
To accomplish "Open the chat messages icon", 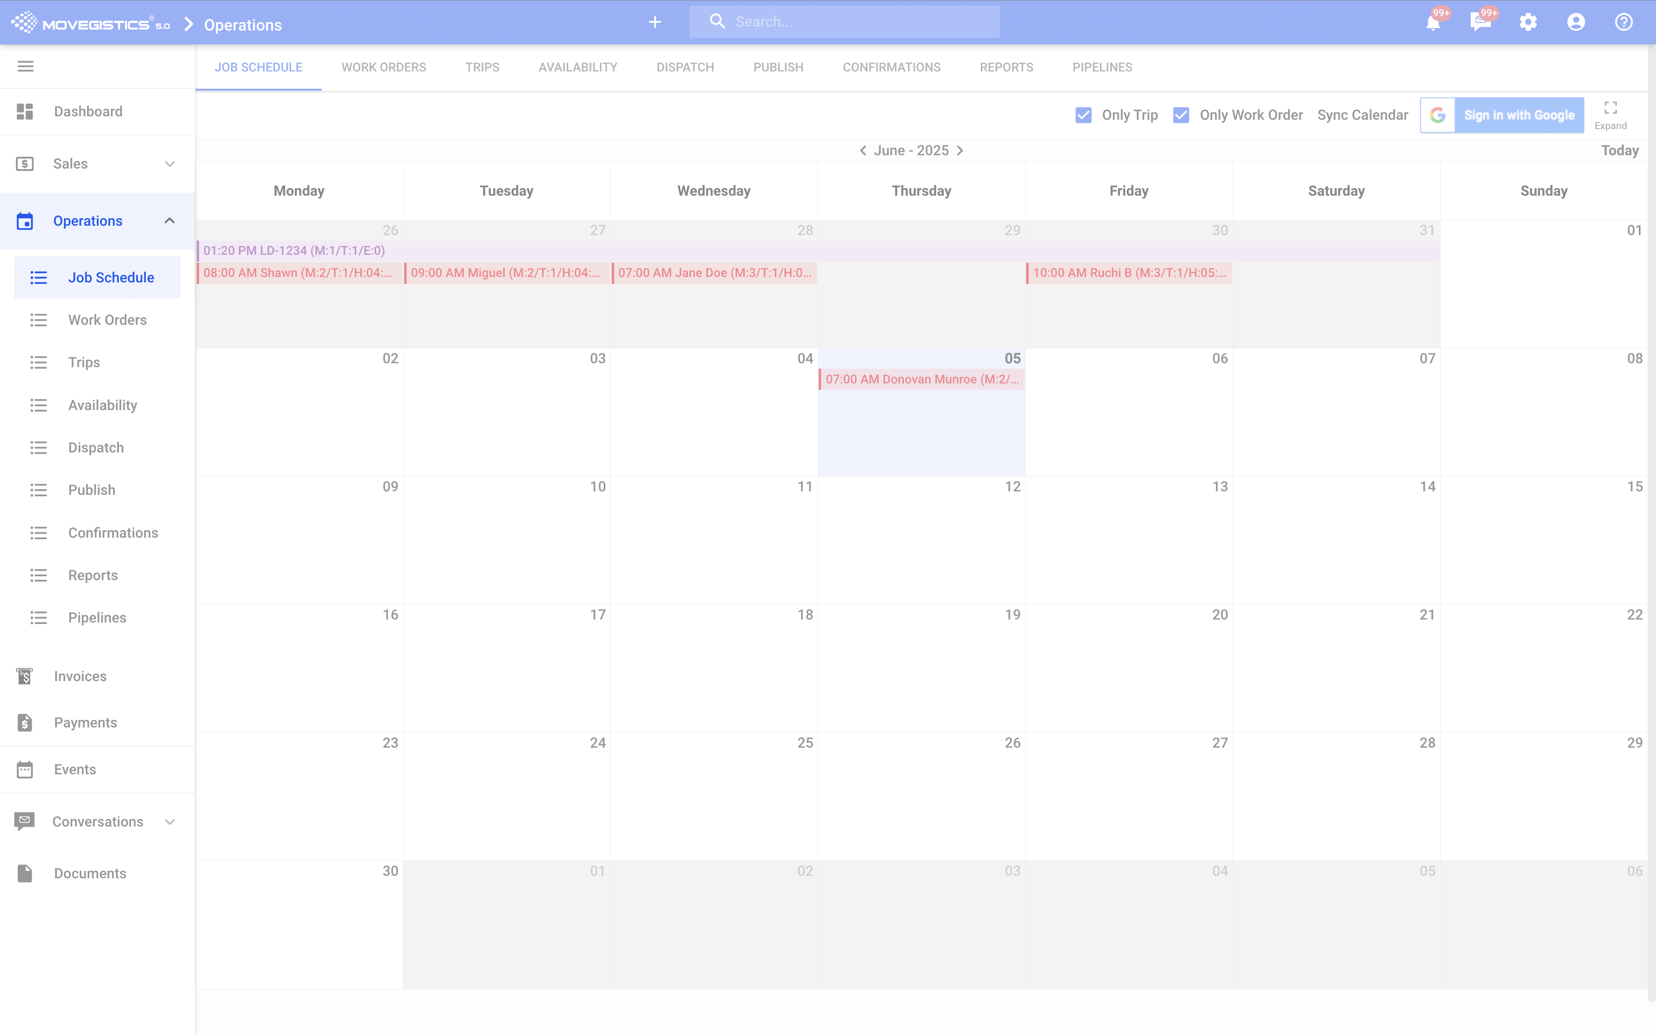I will pyautogui.click(x=1480, y=23).
